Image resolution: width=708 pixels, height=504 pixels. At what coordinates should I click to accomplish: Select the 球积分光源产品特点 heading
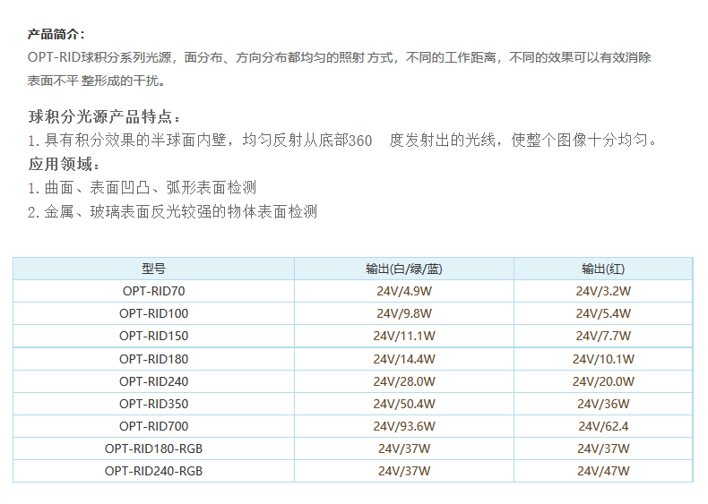(x=104, y=117)
